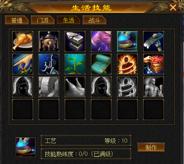This screenshot has height=164, width=184.
Task: Select the greyed muscular statue skill icon
Action: click(x=153, y=87)
